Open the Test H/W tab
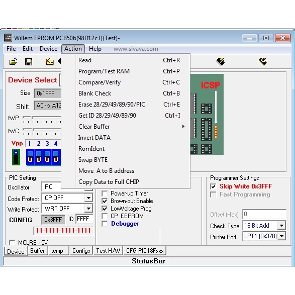This screenshot has width=295, height=295. click(x=108, y=251)
